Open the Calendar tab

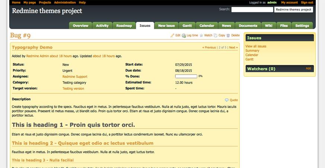pos(207,25)
